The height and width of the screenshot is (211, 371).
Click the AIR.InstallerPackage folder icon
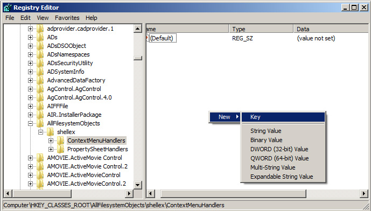[x=40, y=115]
